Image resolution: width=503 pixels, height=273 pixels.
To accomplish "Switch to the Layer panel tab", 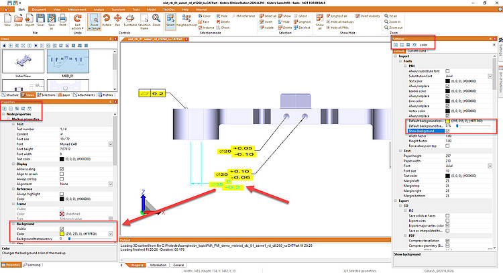I will [x=64, y=95].
